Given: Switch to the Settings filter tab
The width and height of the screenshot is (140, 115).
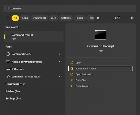Looking at the screenshot, I should (66, 18).
